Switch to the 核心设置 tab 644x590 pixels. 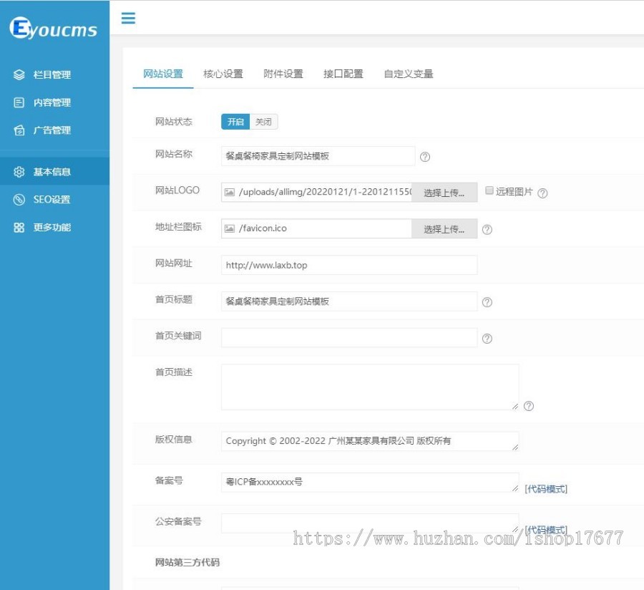[223, 74]
